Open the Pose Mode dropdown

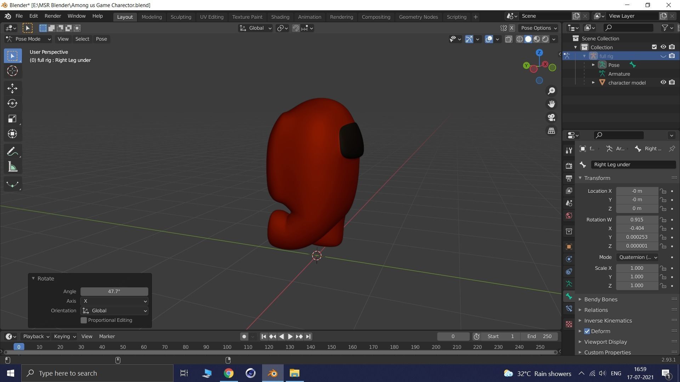(28, 39)
